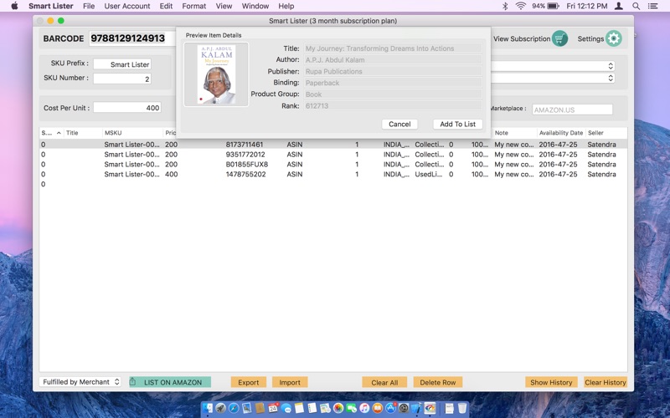Open the View menu

coord(224,6)
